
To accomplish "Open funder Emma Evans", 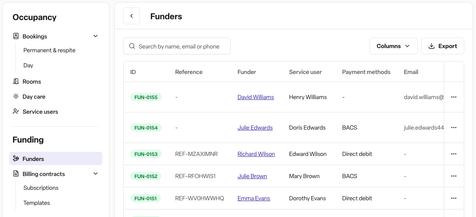I will [x=254, y=198].
